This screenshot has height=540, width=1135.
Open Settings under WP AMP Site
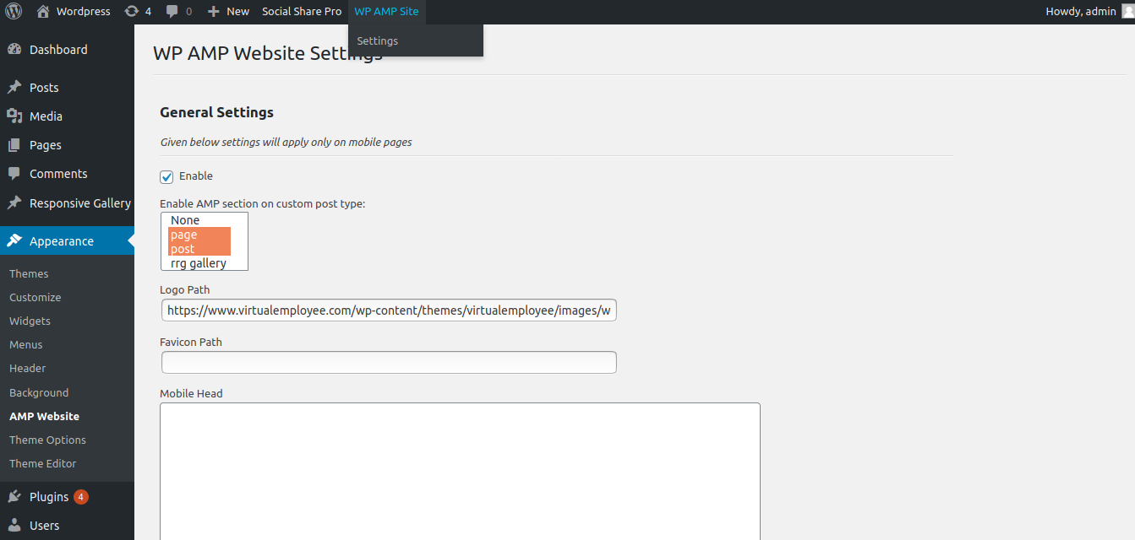(378, 40)
